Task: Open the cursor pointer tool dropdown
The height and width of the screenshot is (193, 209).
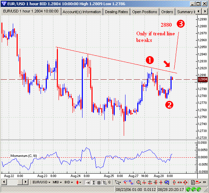Action: pyautogui.click(x=118, y=183)
